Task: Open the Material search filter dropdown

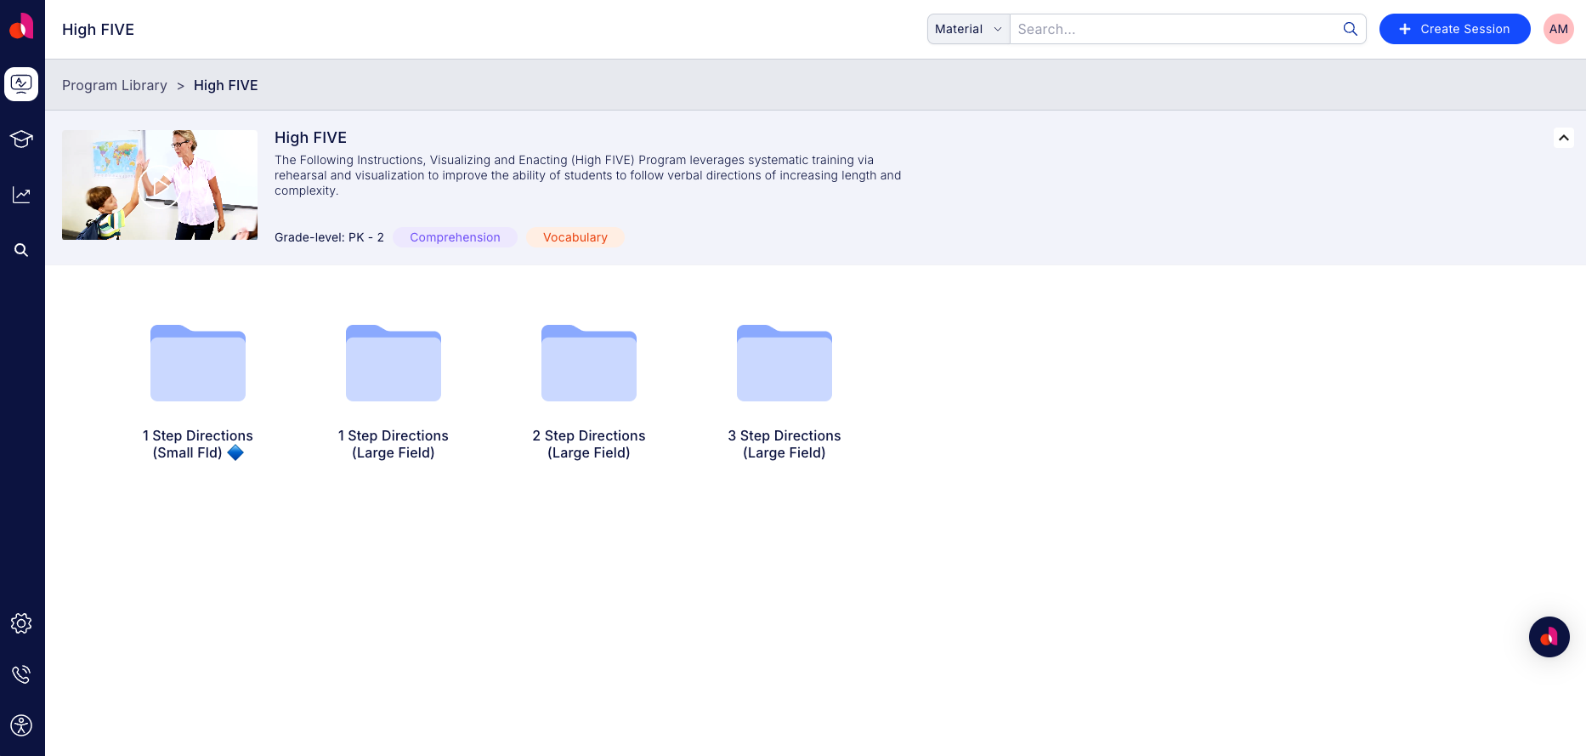Action: coord(968,29)
